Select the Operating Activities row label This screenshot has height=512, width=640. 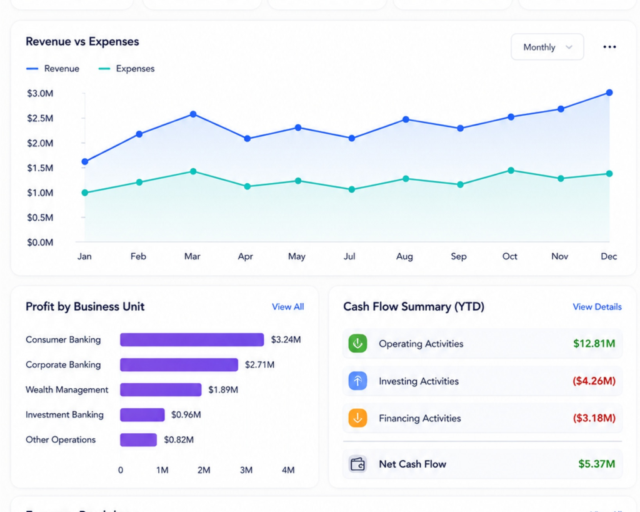pos(421,344)
